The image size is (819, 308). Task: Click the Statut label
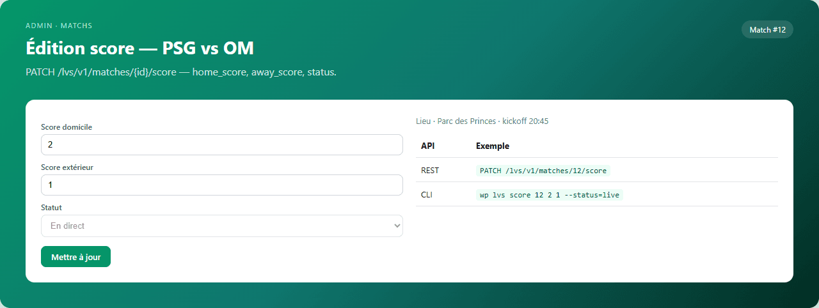pos(51,208)
